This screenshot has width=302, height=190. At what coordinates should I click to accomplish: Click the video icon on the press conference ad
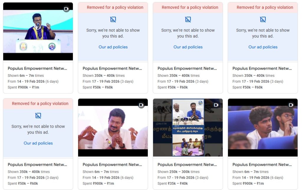click(x=216, y=105)
